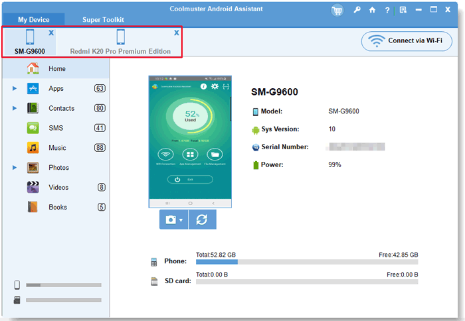Switch to the Super Toolkit tab

click(103, 19)
